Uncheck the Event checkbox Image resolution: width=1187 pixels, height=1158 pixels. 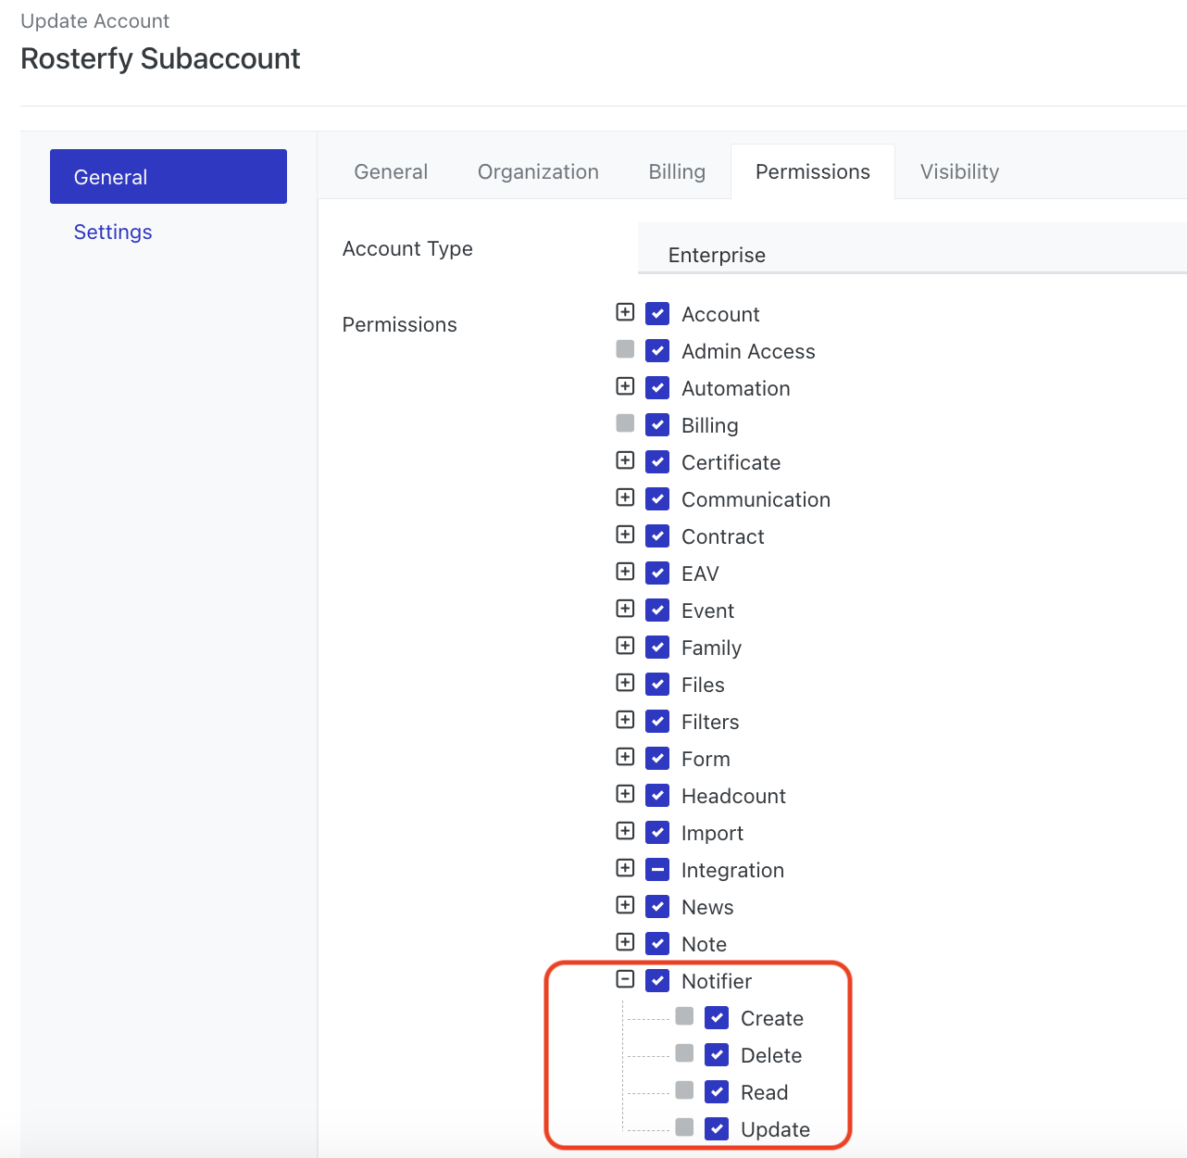657,610
